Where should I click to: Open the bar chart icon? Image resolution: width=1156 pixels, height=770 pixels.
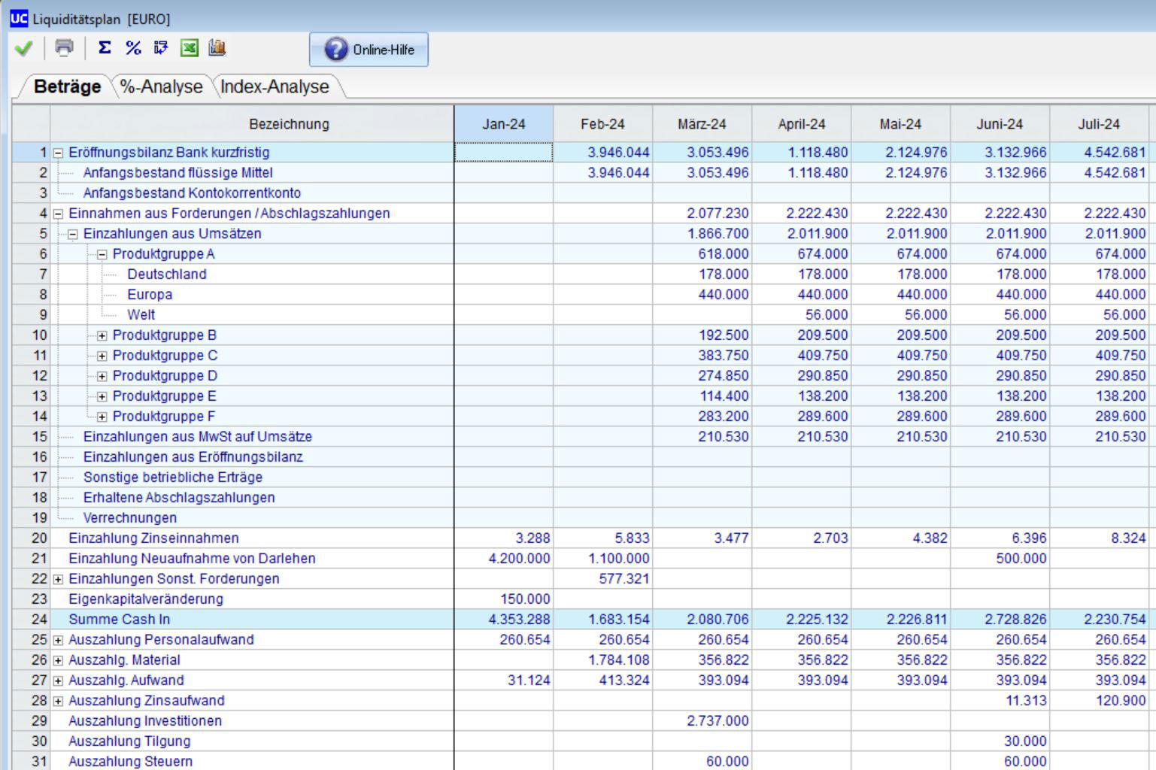[217, 48]
